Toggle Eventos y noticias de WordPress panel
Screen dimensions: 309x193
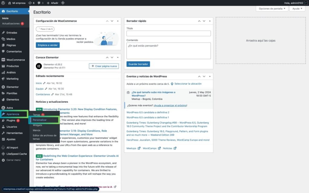[210, 76]
